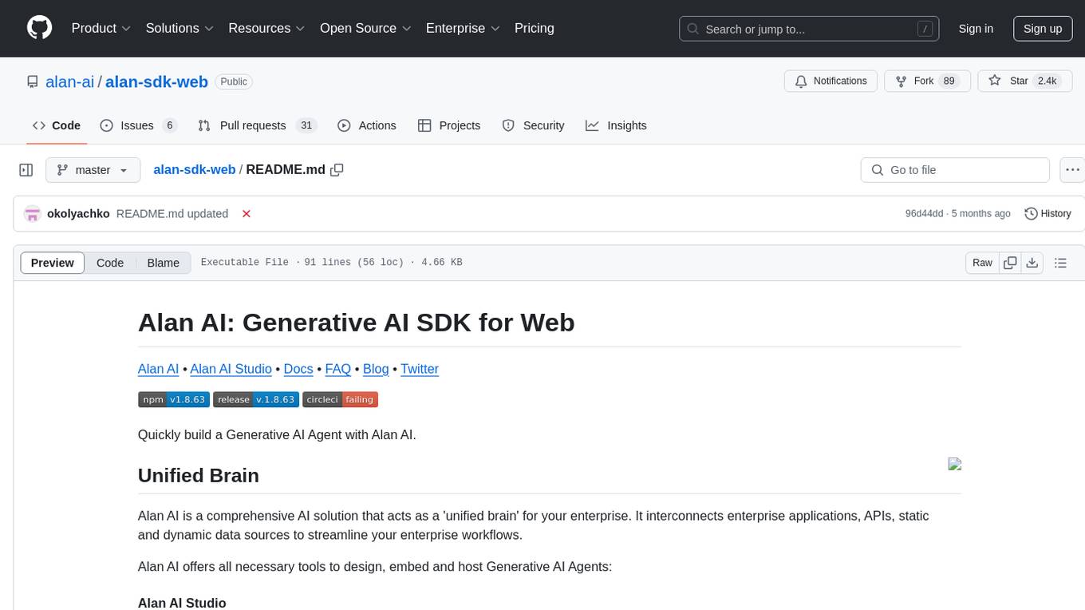Screen dimensions: 1085x610
Task: Open the Code tab
Action: click(x=57, y=125)
